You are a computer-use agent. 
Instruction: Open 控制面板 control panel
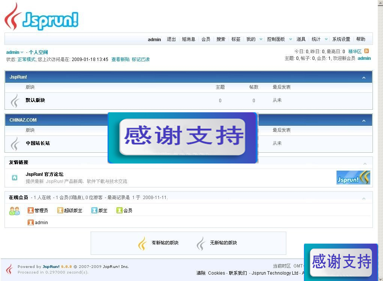[x=276, y=39]
